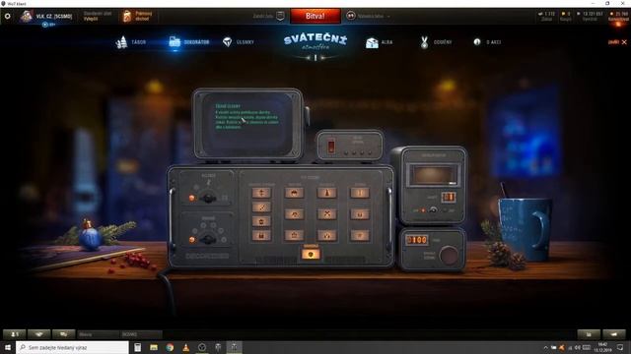Select middle button in rightmost decoration column
Viewport: 631px width, 354px height.
[360, 214]
